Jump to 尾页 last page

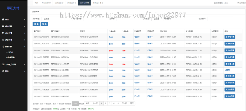[132, 103]
